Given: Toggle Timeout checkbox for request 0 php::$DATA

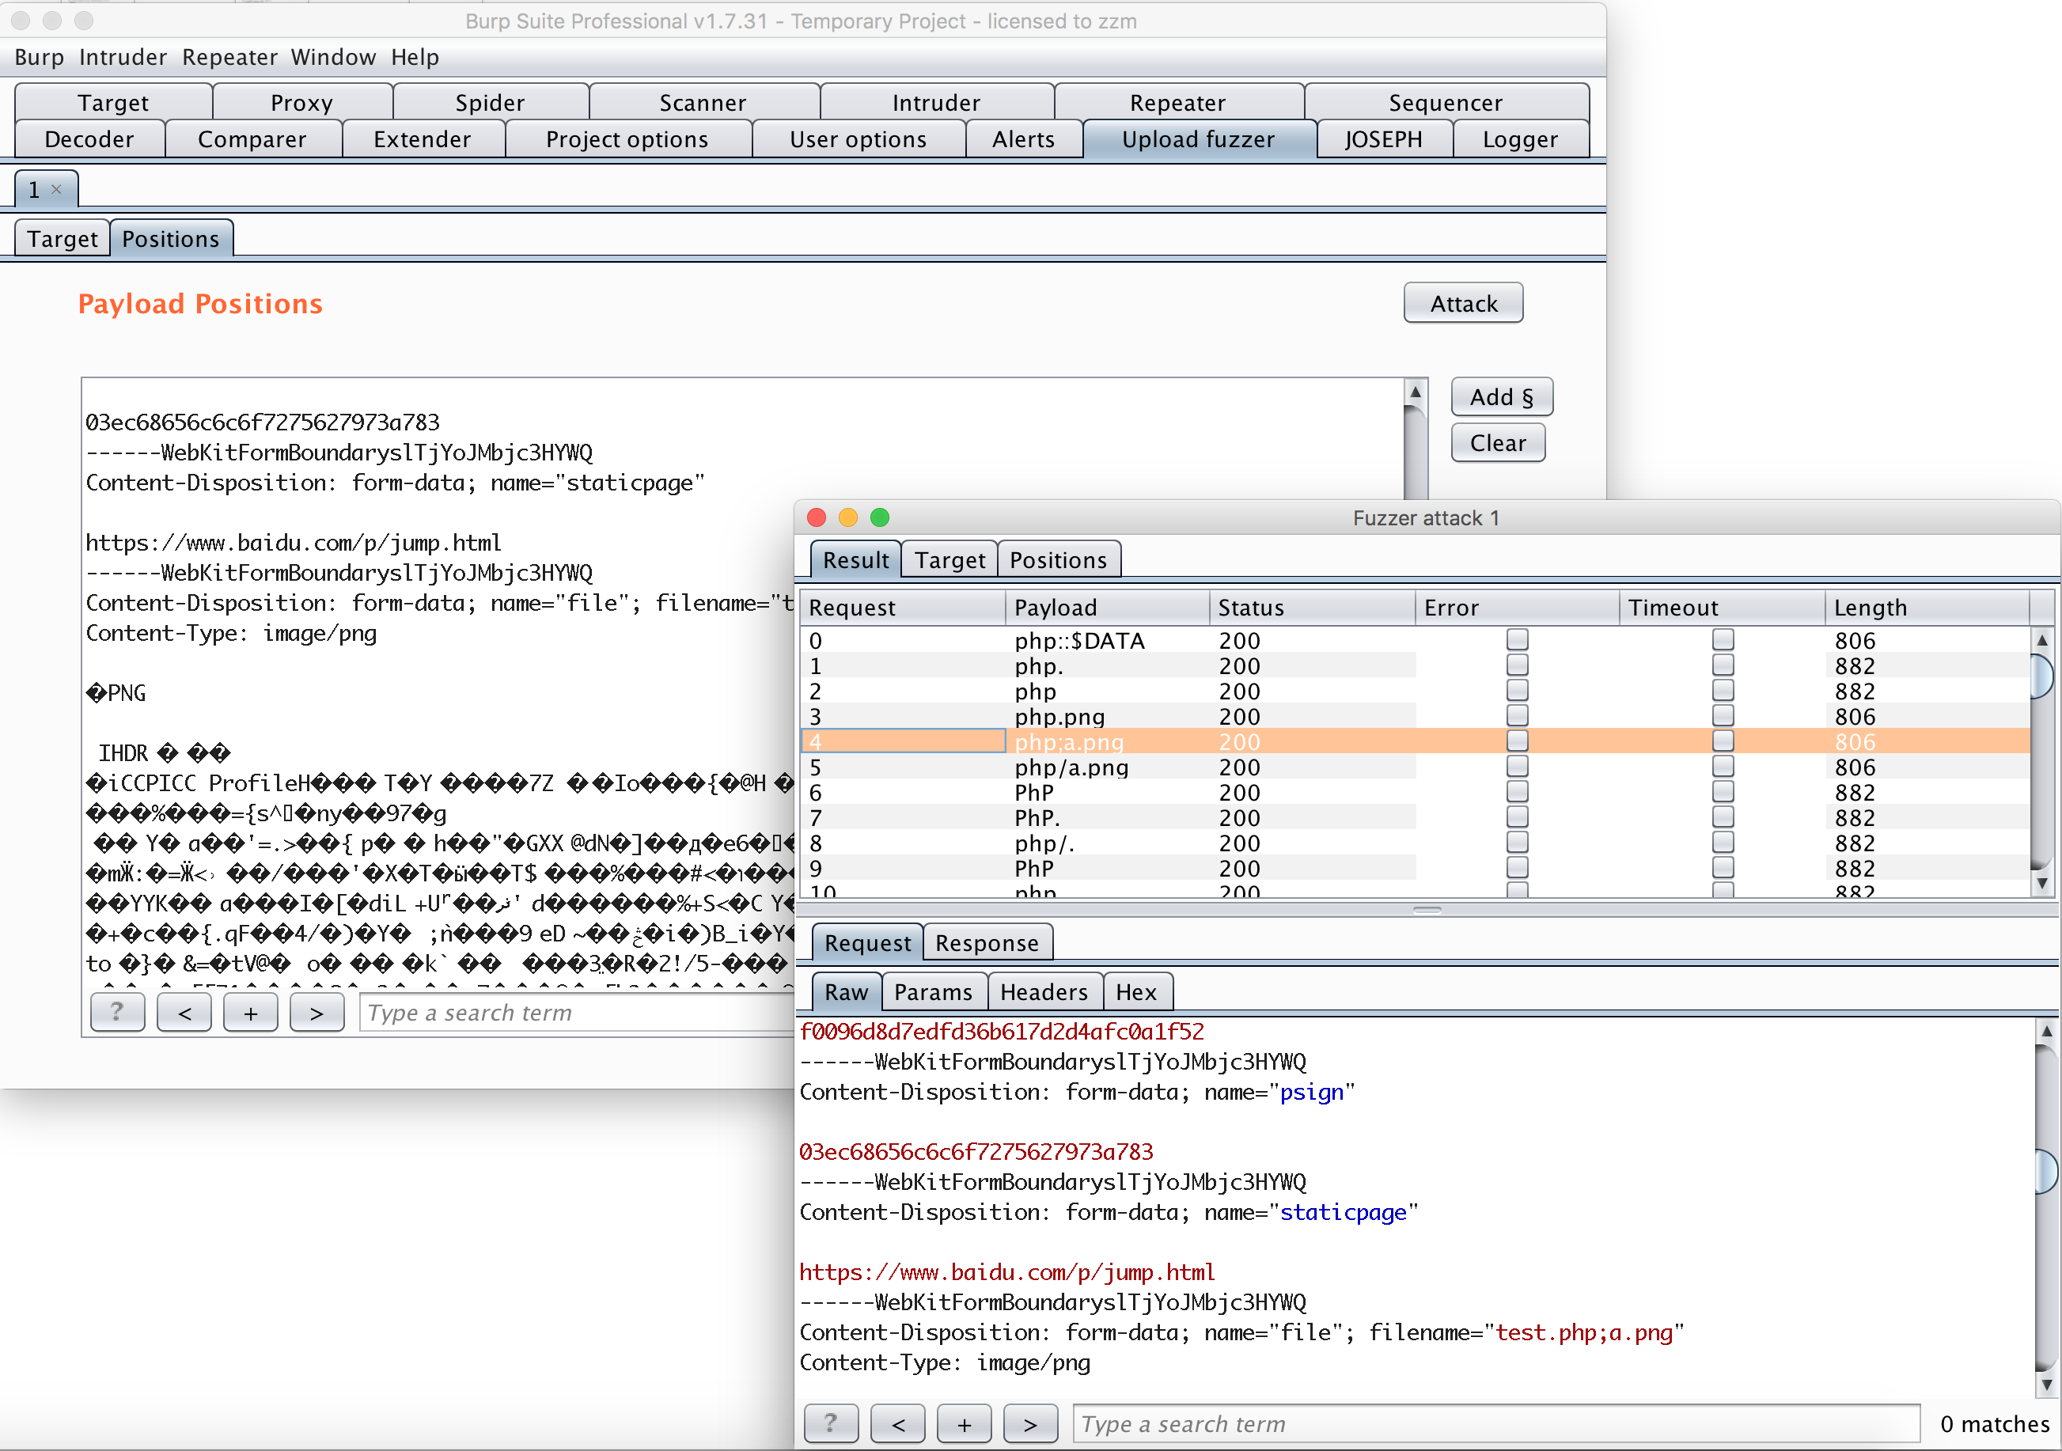Looking at the screenshot, I should pos(1723,639).
